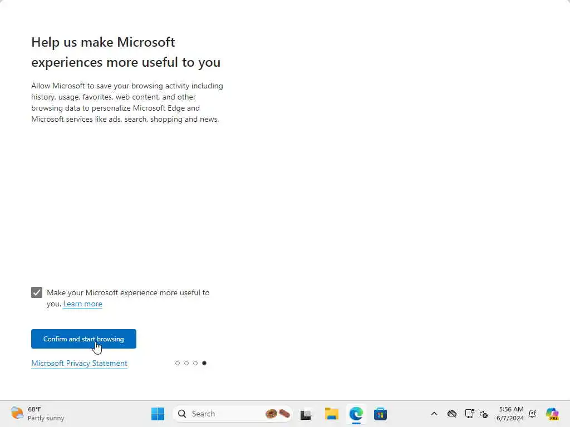Click the search highlight food image
The height and width of the screenshot is (427, 570).
[x=278, y=414]
